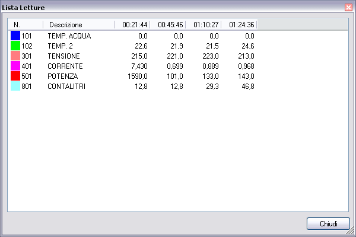Select the cyan swatch for CONTALITRI
356x237 pixels.
15,87
